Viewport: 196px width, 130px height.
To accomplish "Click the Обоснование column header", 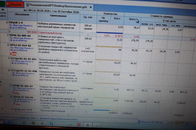I will [22, 14].
